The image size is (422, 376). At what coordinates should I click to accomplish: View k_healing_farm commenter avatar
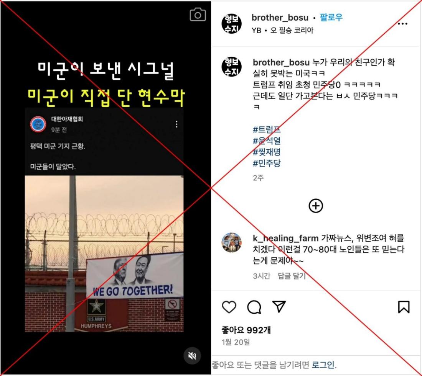pyautogui.click(x=231, y=242)
